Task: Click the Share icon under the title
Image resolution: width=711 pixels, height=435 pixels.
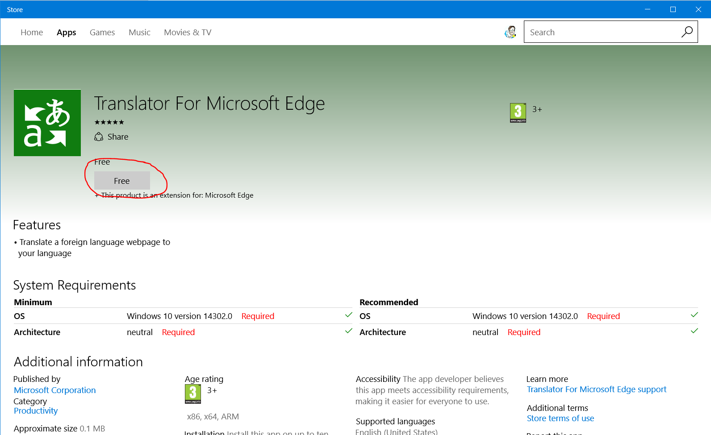Action: [x=99, y=137]
